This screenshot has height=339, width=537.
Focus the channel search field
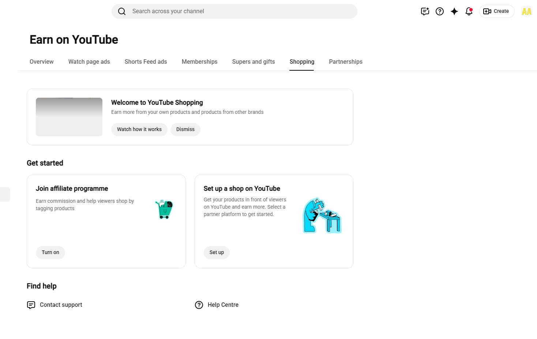click(x=234, y=11)
